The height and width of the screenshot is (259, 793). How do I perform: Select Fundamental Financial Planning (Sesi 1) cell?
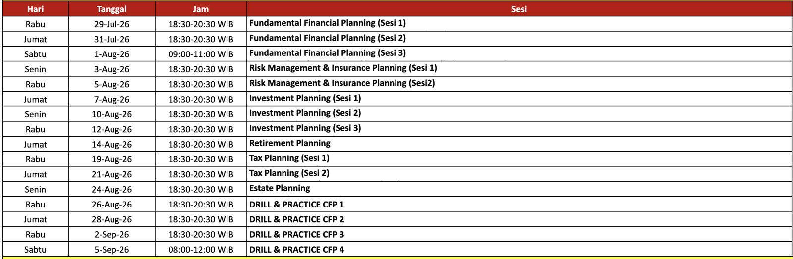pos(519,24)
